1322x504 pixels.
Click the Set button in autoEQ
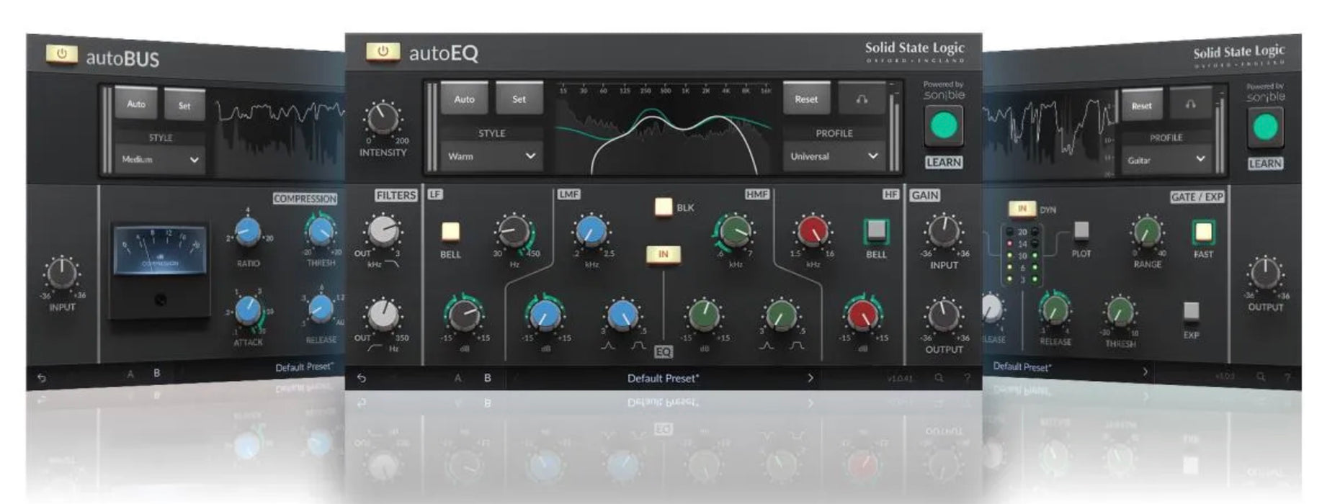519,99
